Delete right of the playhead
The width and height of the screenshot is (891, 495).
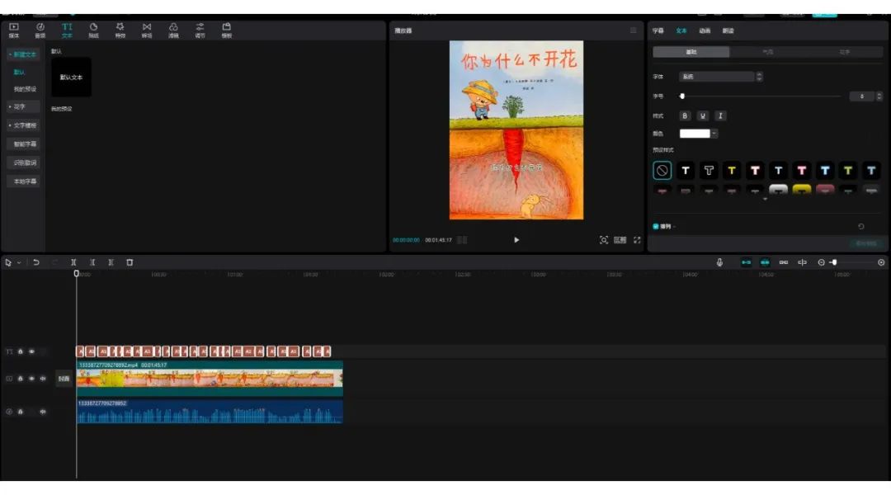point(111,262)
